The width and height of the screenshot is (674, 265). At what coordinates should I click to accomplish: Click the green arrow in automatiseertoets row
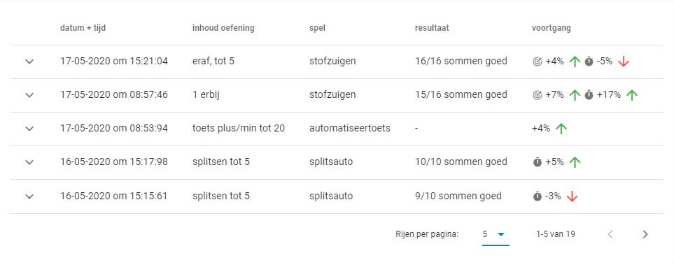[561, 129]
